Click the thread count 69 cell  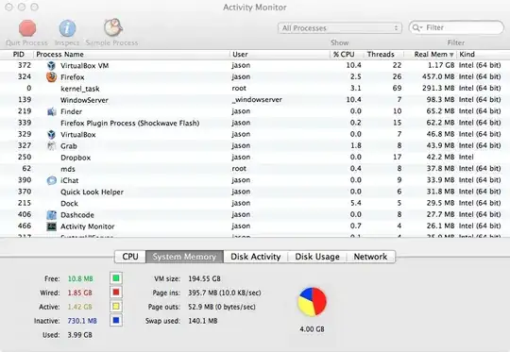(397, 88)
